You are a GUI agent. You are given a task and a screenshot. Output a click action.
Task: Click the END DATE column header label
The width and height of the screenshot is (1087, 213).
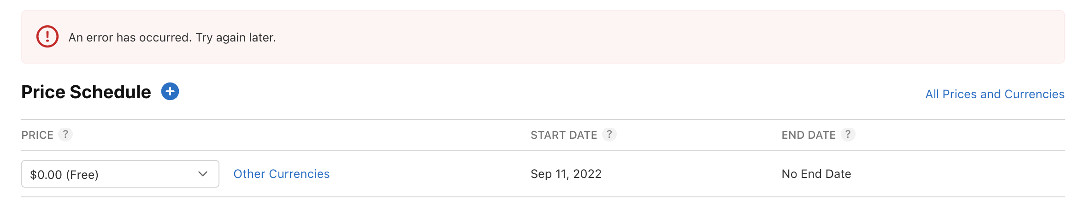coord(809,135)
